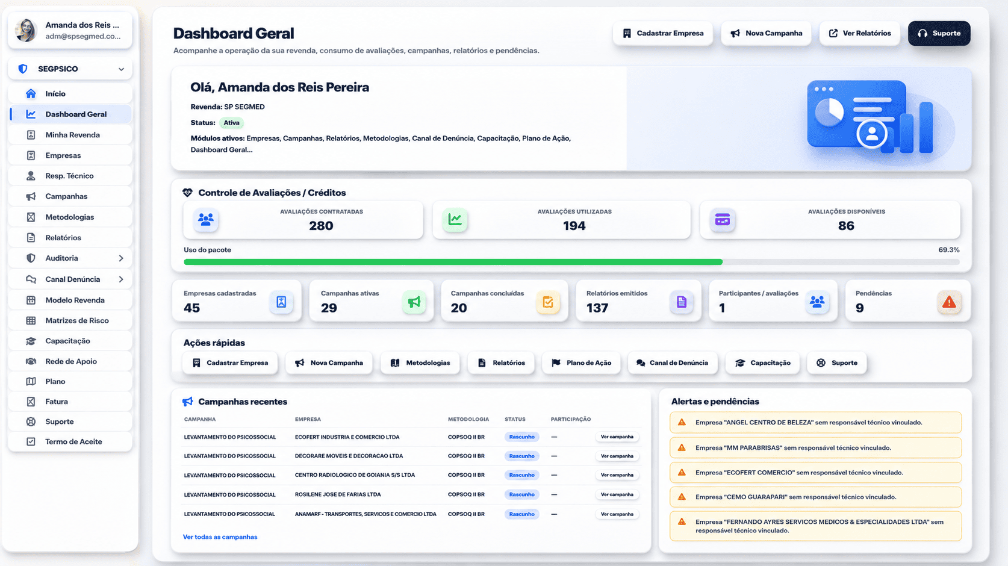Image resolution: width=1008 pixels, height=566 pixels.
Task: Click Ver campanha for ROSILENE JOSE row
Action: (617, 495)
